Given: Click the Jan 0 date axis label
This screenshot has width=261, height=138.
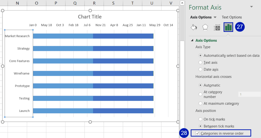Looking at the screenshot, I should [x=33, y=25].
